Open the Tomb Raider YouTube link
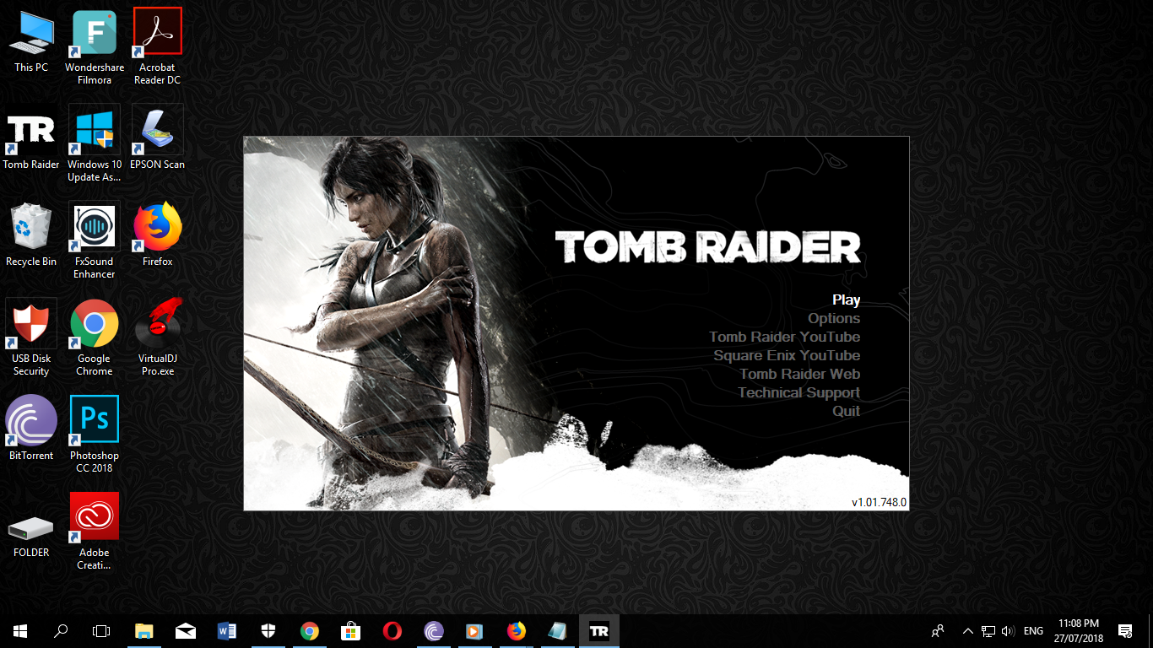 [785, 337]
